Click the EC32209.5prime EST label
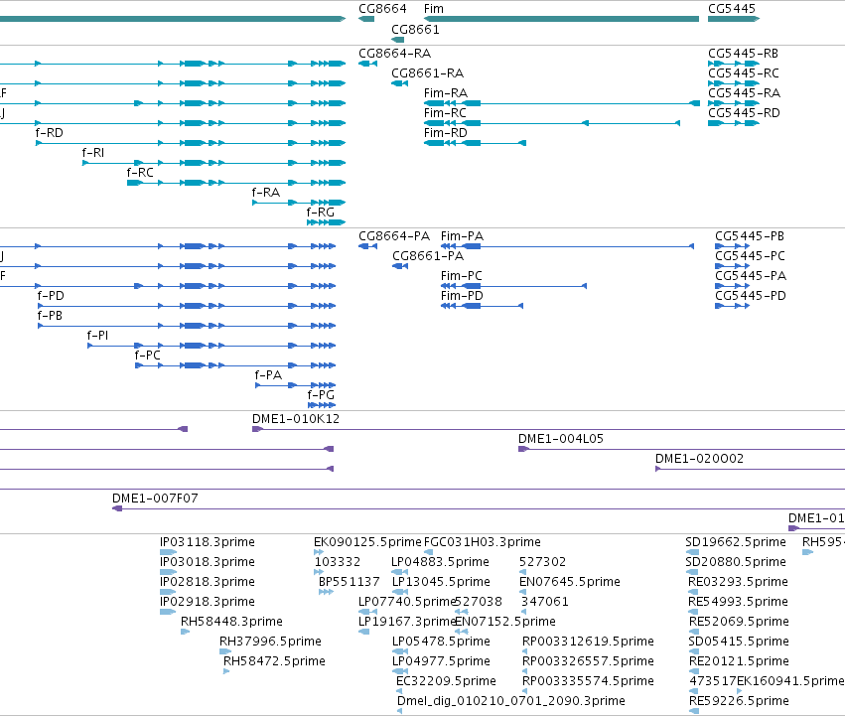This screenshot has width=845, height=716. coord(446,681)
